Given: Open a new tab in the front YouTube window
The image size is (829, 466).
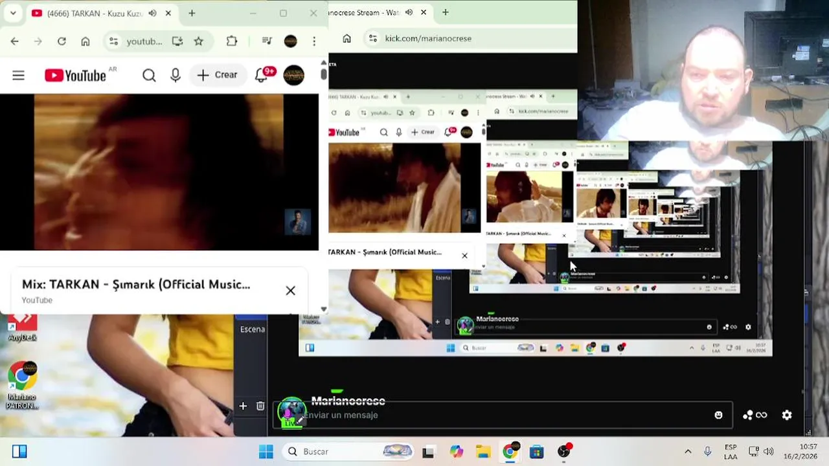Looking at the screenshot, I should point(192,13).
